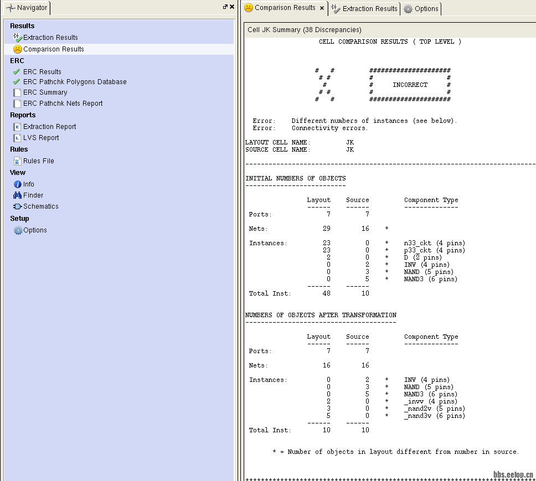
Task: Open the LVS Report link
Action: coord(41,138)
